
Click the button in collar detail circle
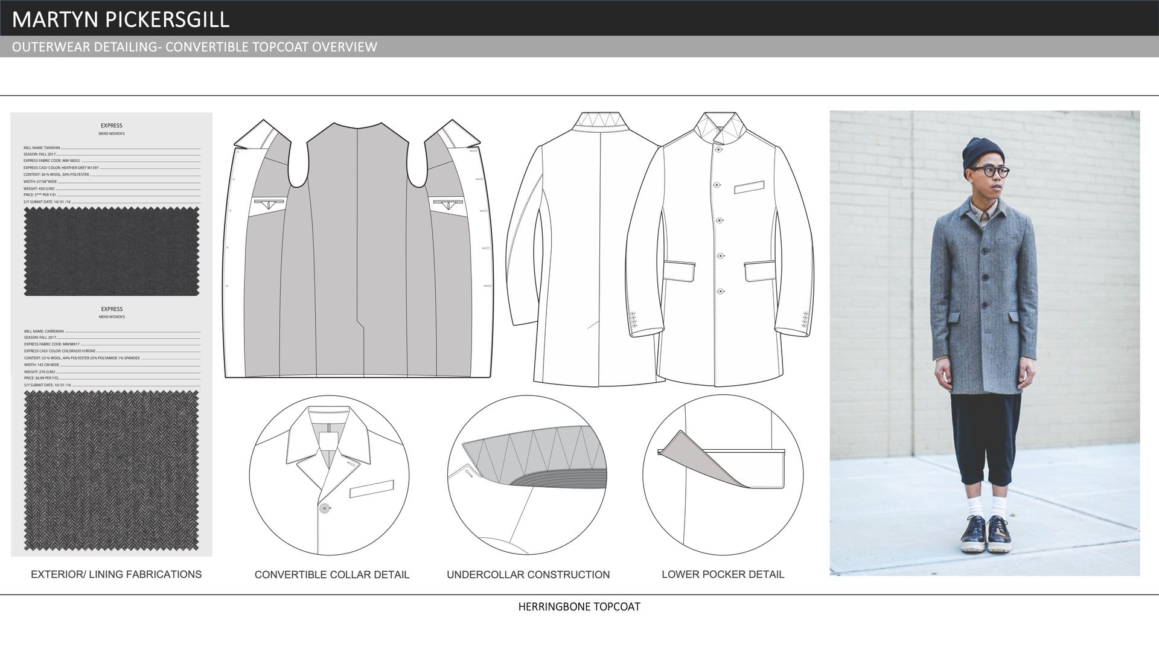pos(325,509)
